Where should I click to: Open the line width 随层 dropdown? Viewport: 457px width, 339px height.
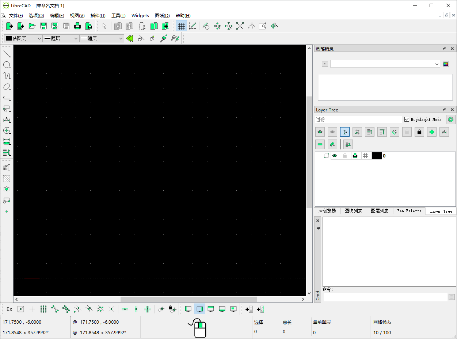[61, 38]
